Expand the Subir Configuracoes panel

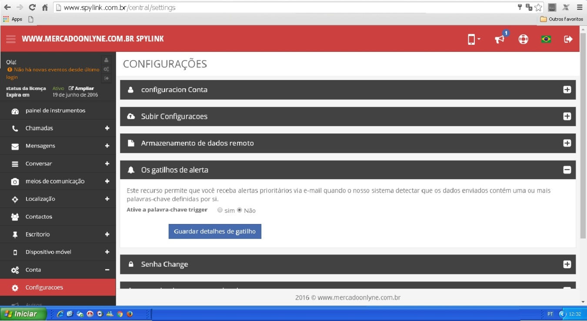(567, 117)
